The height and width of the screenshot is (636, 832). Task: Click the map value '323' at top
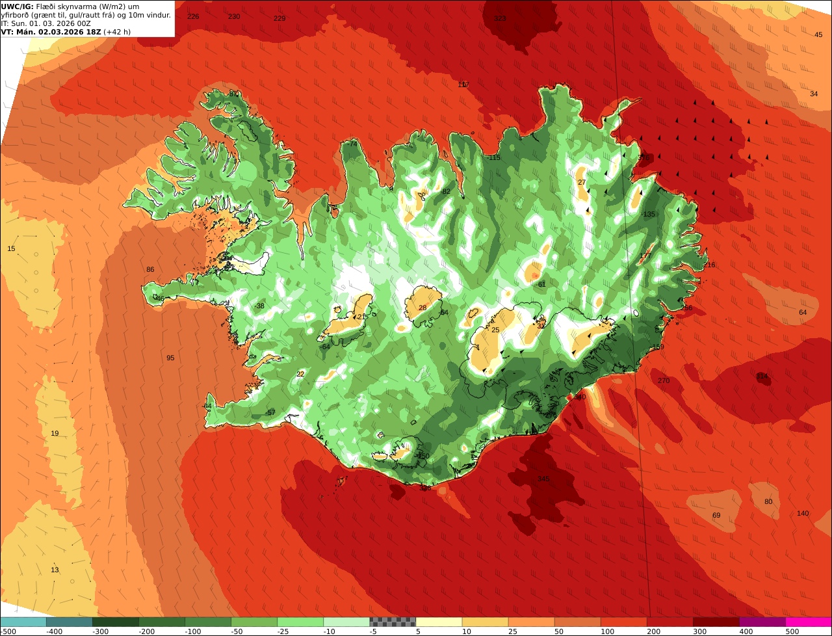(500, 18)
